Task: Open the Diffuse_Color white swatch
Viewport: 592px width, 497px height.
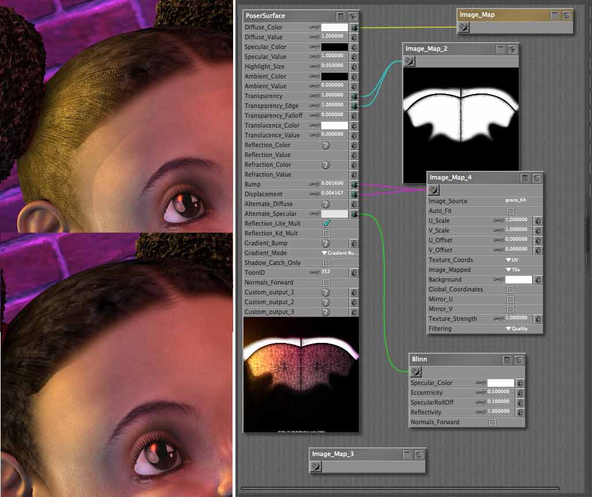Action: pyautogui.click(x=335, y=28)
